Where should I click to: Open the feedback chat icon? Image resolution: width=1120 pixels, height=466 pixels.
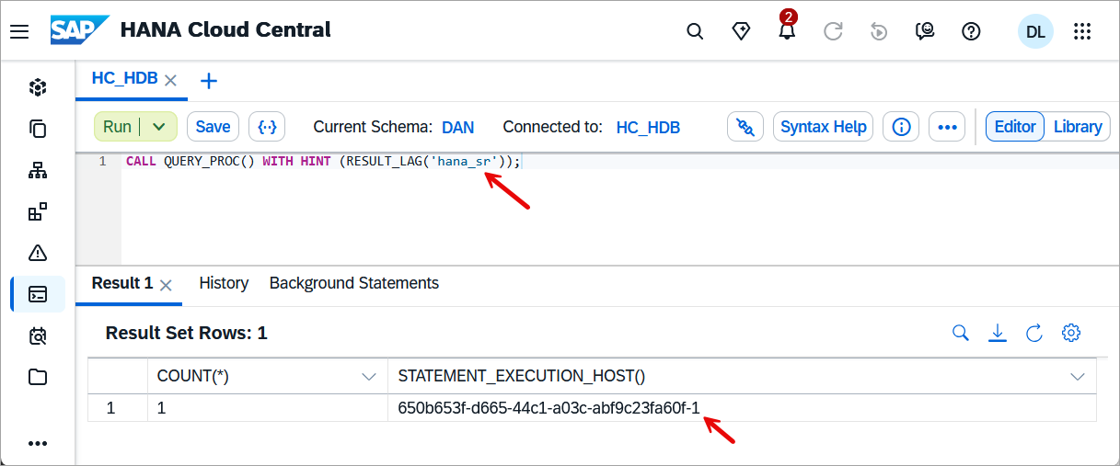925,31
